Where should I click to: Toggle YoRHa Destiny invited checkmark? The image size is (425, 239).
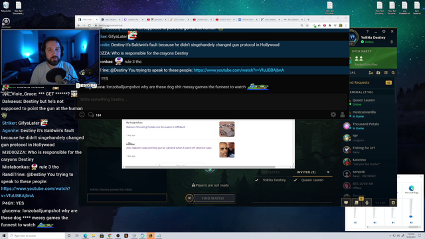(x=256, y=180)
